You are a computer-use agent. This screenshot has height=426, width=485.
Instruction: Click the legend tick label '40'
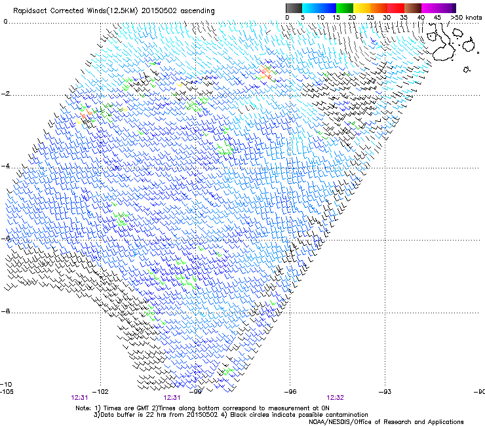pyautogui.click(x=421, y=18)
